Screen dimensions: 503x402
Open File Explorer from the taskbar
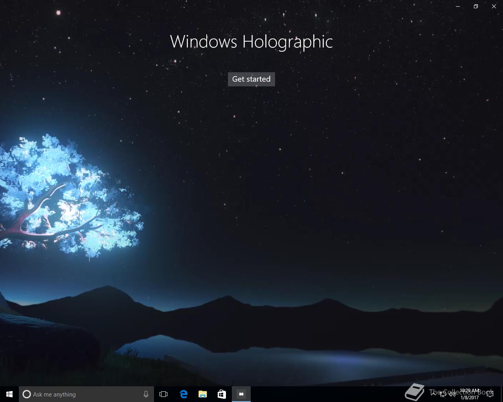pos(203,394)
